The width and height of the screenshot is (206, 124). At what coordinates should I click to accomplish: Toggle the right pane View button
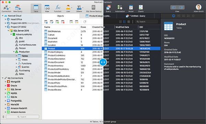[181, 7]
